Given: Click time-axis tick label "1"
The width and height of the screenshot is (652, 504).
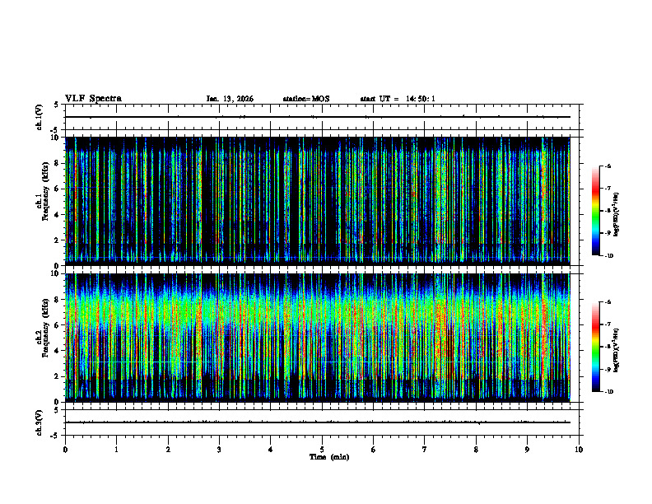Looking at the screenshot, I should click(x=116, y=450).
